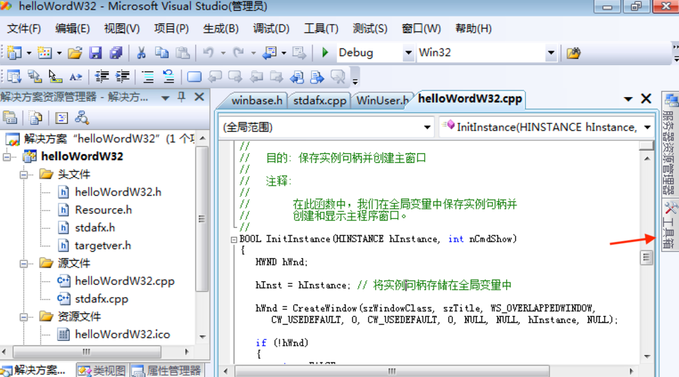
Task: Select stdafx.h in the tree
Action: [x=95, y=228]
